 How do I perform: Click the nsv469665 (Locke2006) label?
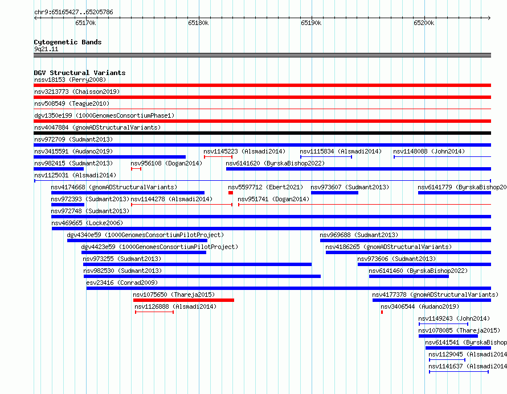87,223
